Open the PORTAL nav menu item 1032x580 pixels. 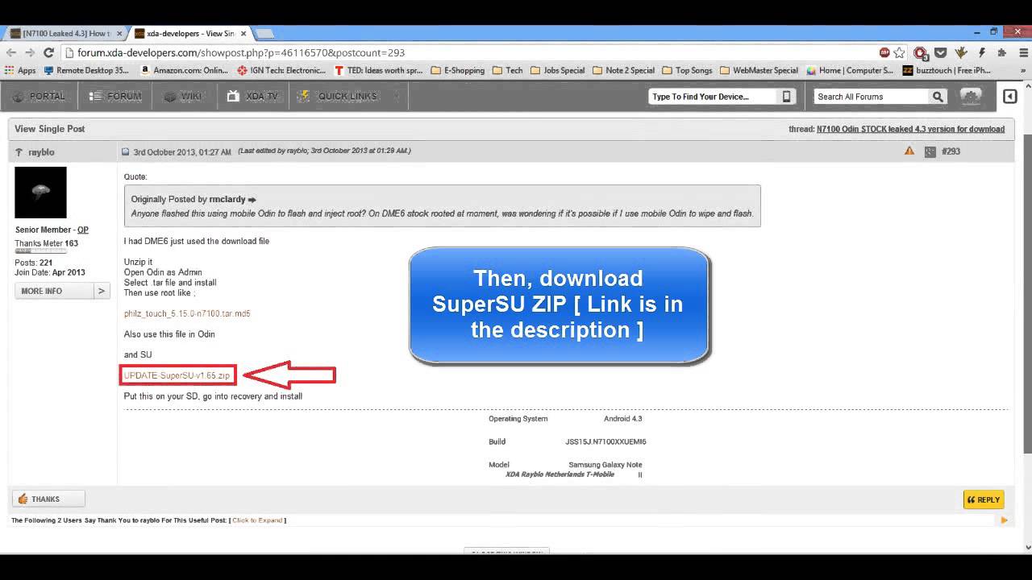pyautogui.click(x=40, y=96)
